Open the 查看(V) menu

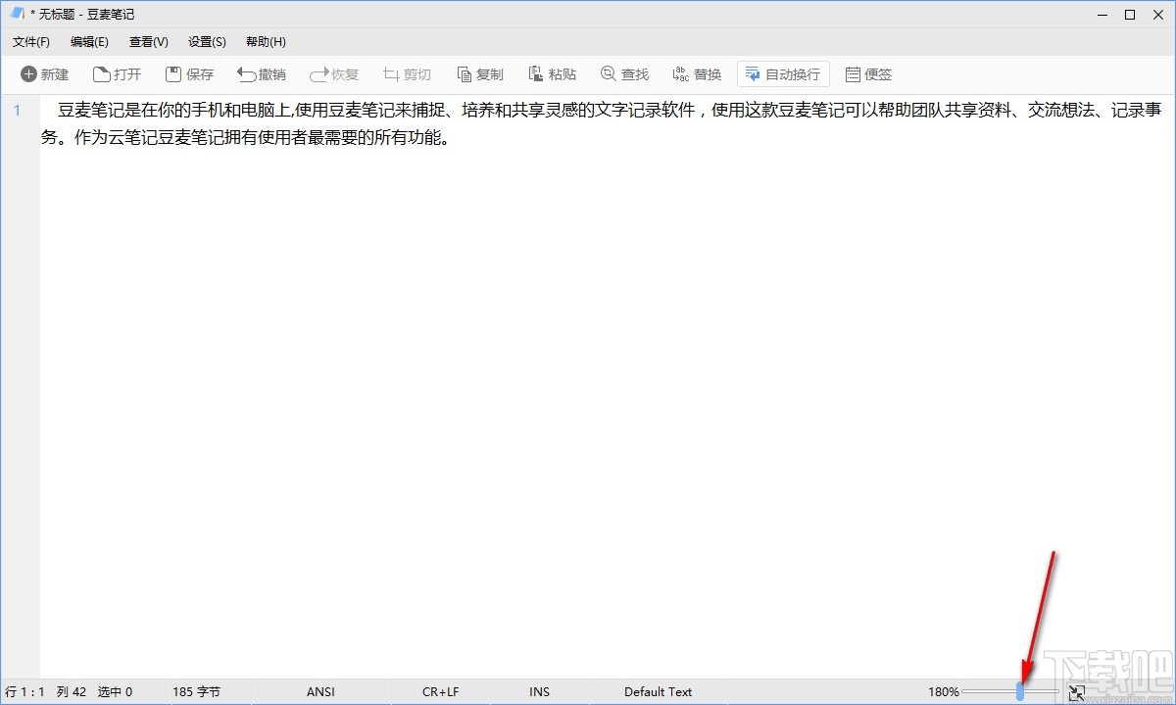(149, 42)
